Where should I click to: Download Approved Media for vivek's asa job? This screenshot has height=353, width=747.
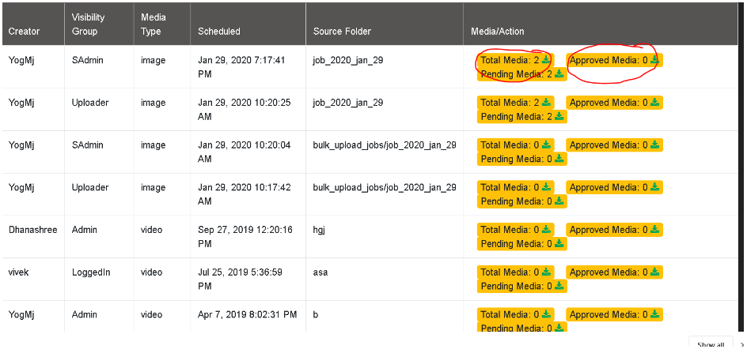(655, 272)
